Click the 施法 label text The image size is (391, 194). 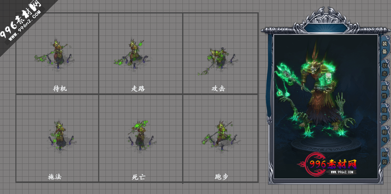point(55,177)
